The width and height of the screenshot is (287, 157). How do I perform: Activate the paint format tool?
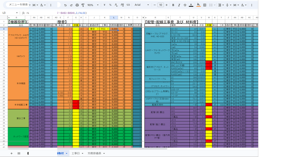click(x=83, y=5)
